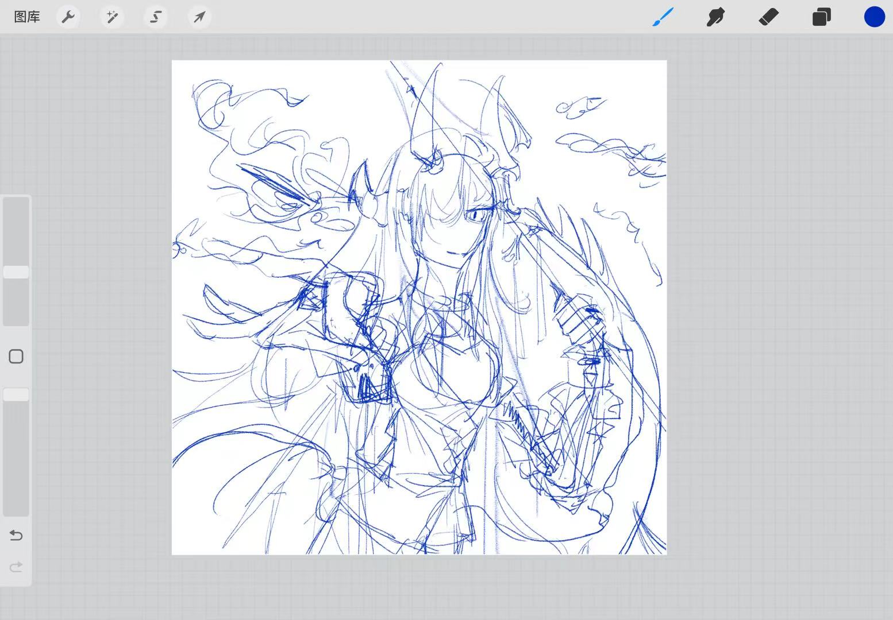
Task: Select the Brush paint tool
Action: (x=663, y=17)
